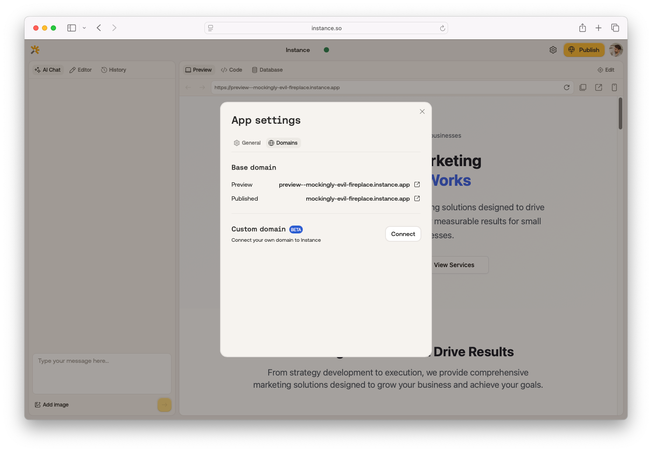
Task: Click the Publish button
Action: coord(584,50)
